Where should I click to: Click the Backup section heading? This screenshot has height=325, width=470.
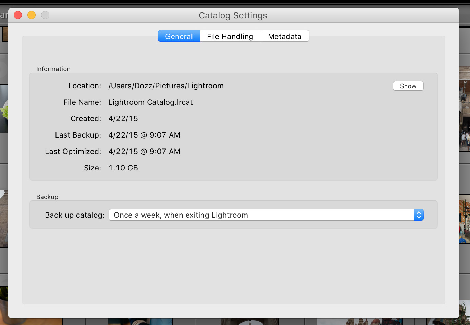pyautogui.click(x=47, y=197)
